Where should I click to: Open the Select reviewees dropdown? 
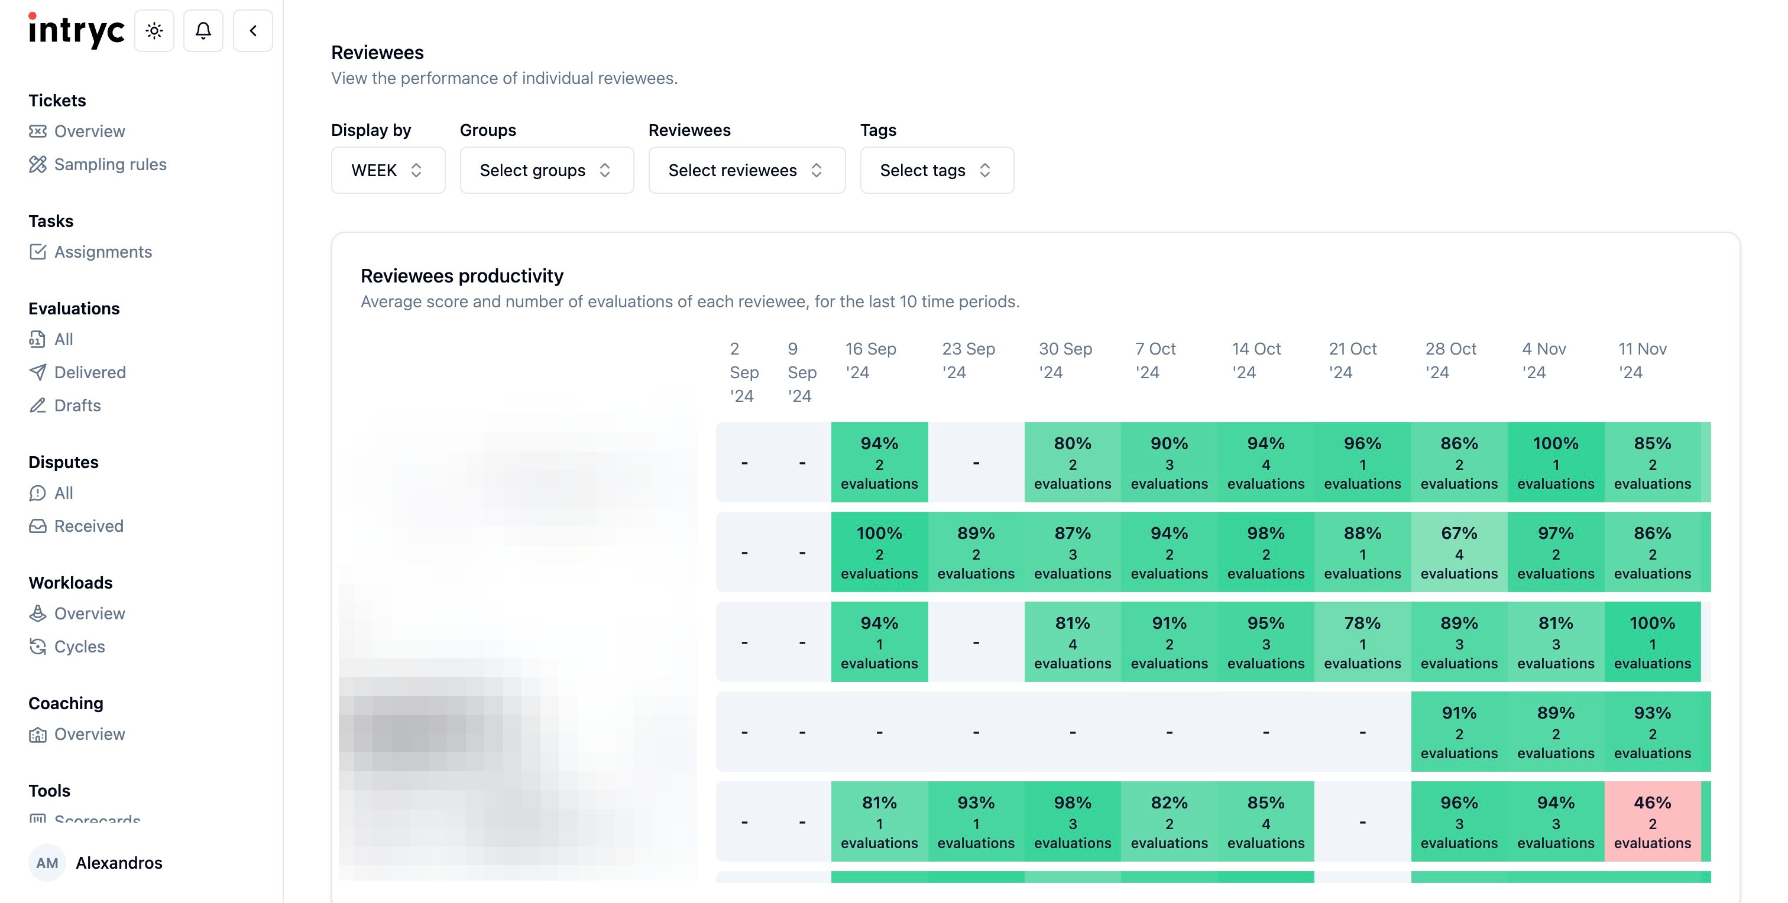click(746, 171)
